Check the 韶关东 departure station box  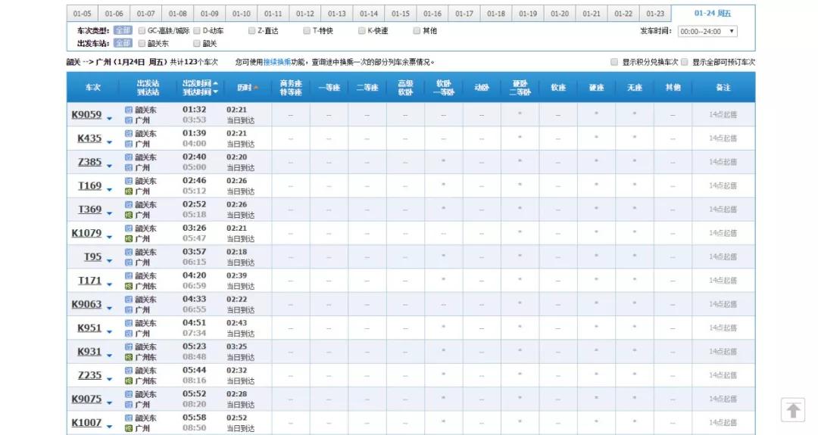pyautogui.click(x=142, y=43)
